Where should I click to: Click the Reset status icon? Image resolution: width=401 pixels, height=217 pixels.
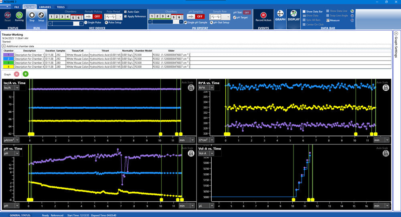(8, 15)
